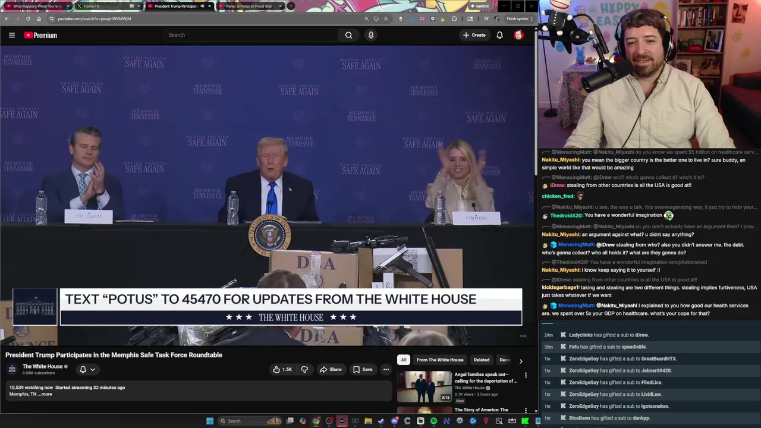Open subscription notification dropdown beside channel name

click(87, 370)
